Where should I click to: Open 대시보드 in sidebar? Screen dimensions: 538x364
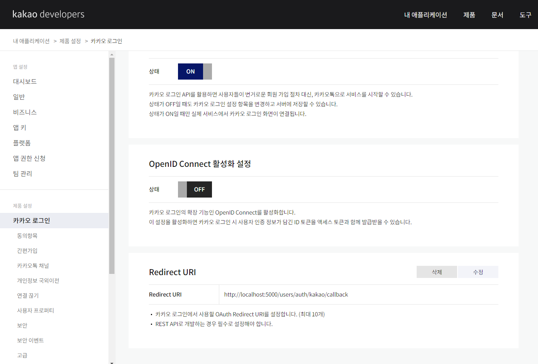[x=25, y=82]
